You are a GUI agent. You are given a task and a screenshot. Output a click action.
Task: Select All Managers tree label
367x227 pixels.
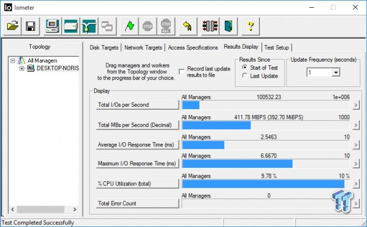click(x=43, y=60)
